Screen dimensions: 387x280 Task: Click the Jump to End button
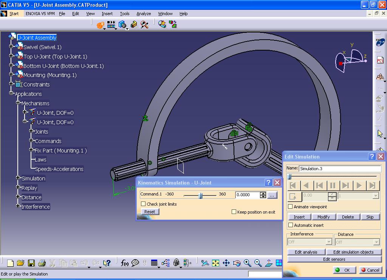pyautogui.click(x=372, y=185)
